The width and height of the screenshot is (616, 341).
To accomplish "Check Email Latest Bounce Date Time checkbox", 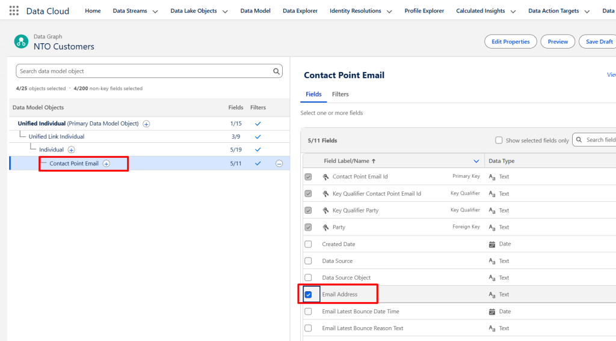I will pyautogui.click(x=309, y=312).
